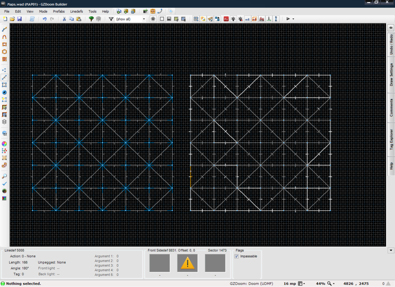Open the Edit menu
This screenshot has width=395, height=287.
coord(18,11)
